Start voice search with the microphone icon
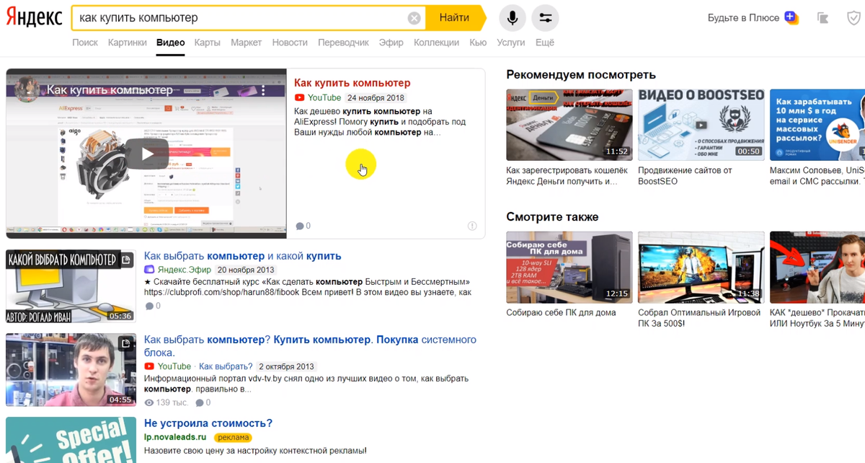This screenshot has height=463, width=865. (513, 18)
